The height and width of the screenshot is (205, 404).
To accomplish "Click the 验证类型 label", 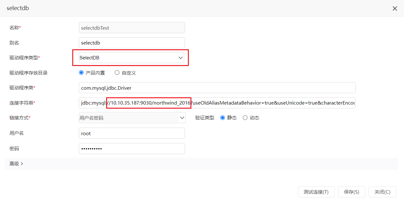I will [205, 118].
